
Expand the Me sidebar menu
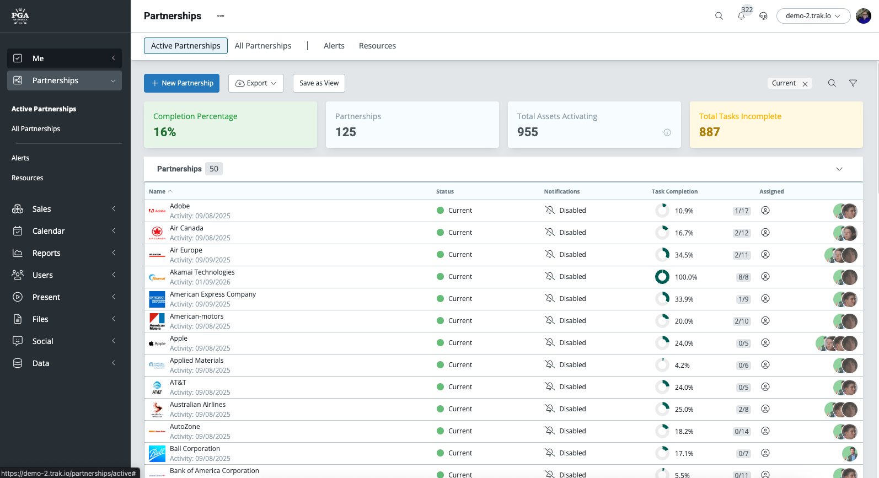click(x=65, y=58)
